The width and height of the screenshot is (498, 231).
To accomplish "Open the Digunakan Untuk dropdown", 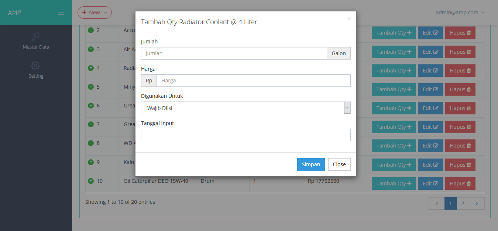I will click(x=245, y=108).
